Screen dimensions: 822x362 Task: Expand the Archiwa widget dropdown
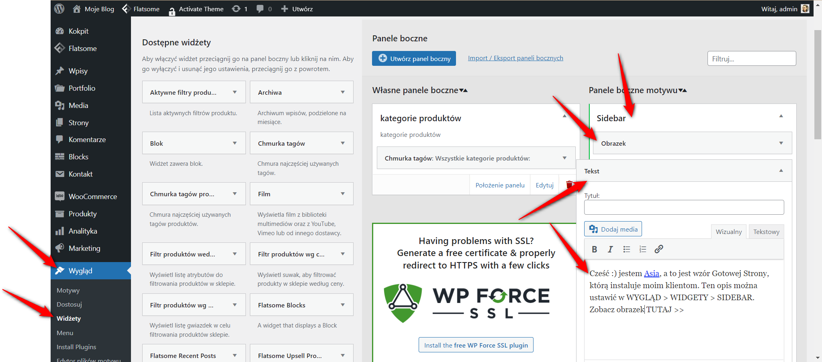(342, 92)
